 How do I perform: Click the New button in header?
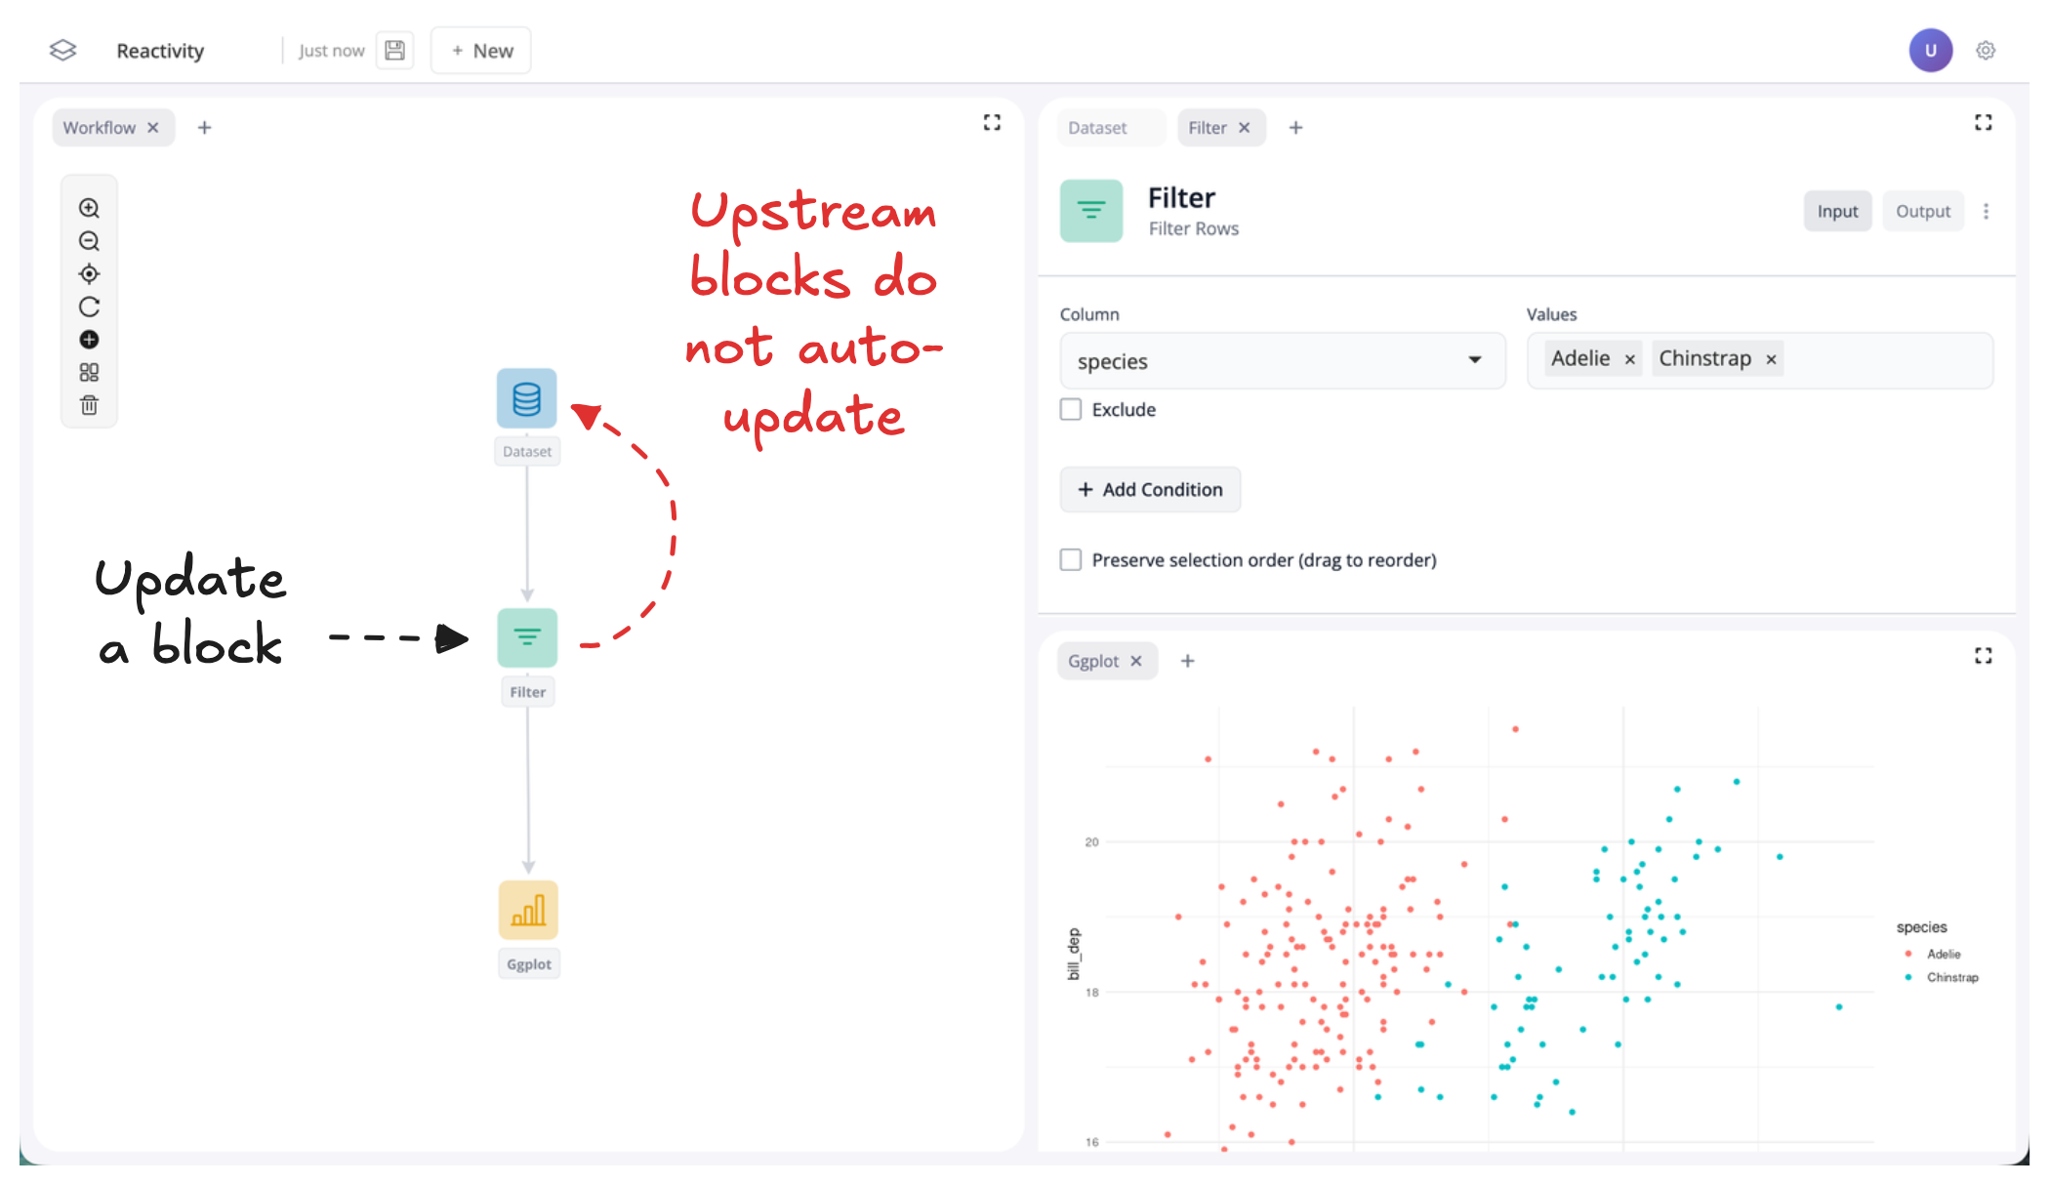pos(481,51)
